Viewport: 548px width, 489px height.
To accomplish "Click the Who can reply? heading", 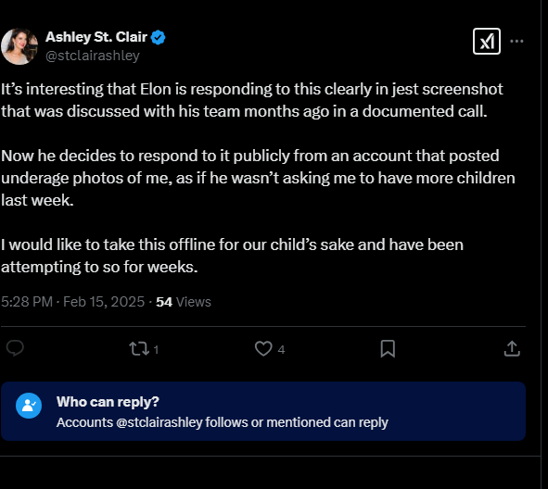I will (108, 402).
